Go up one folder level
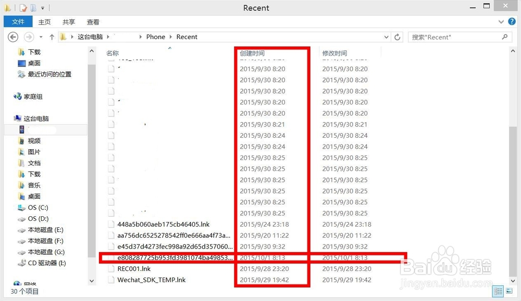Screen dimensions: 521x301 coord(52,37)
